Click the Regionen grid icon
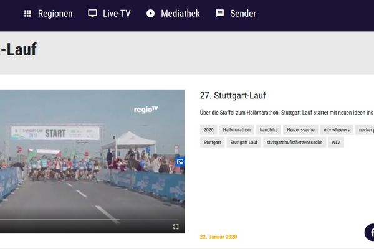Image resolution: width=374 pixels, height=249 pixels. [x=27, y=13]
